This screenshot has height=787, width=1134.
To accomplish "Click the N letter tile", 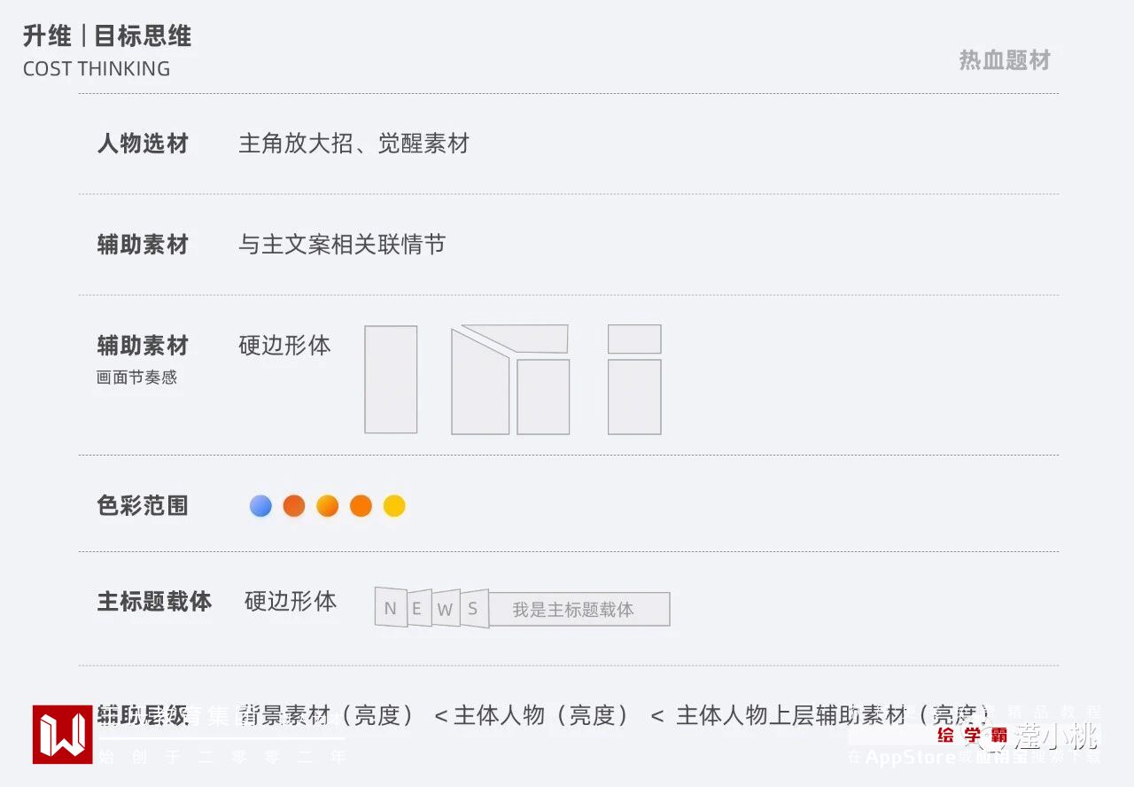I will pos(391,608).
